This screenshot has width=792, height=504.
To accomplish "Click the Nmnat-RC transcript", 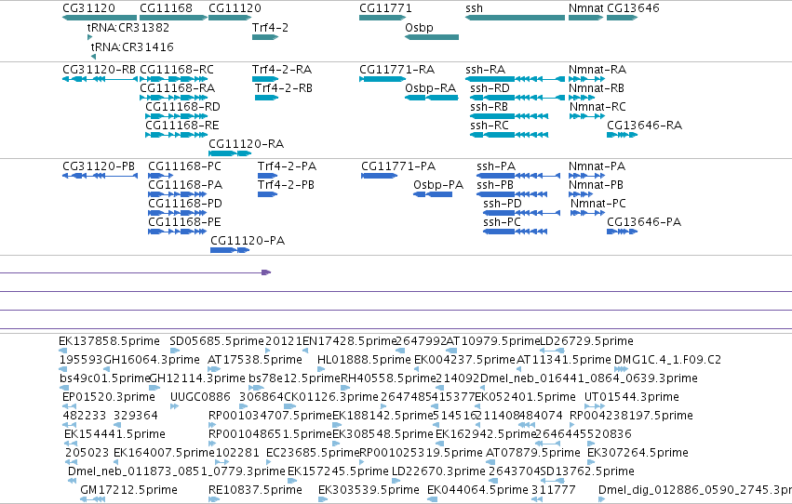I will (587, 116).
